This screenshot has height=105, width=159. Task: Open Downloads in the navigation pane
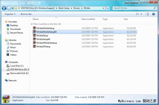(15, 29)
